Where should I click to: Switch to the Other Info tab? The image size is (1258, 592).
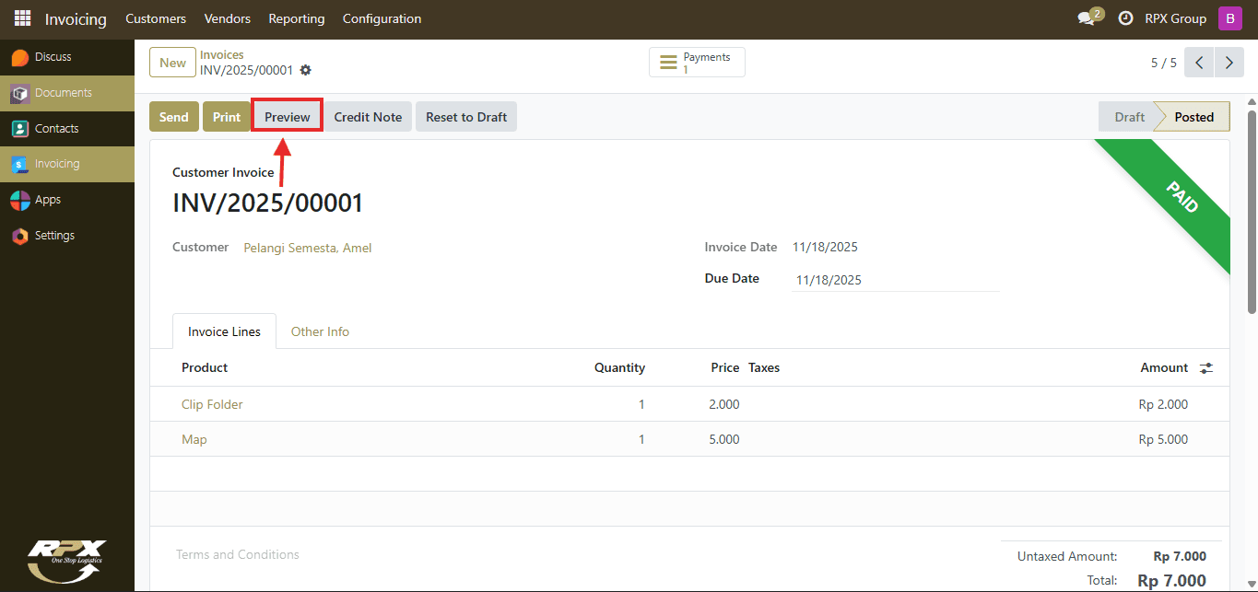tap(320, 331)
